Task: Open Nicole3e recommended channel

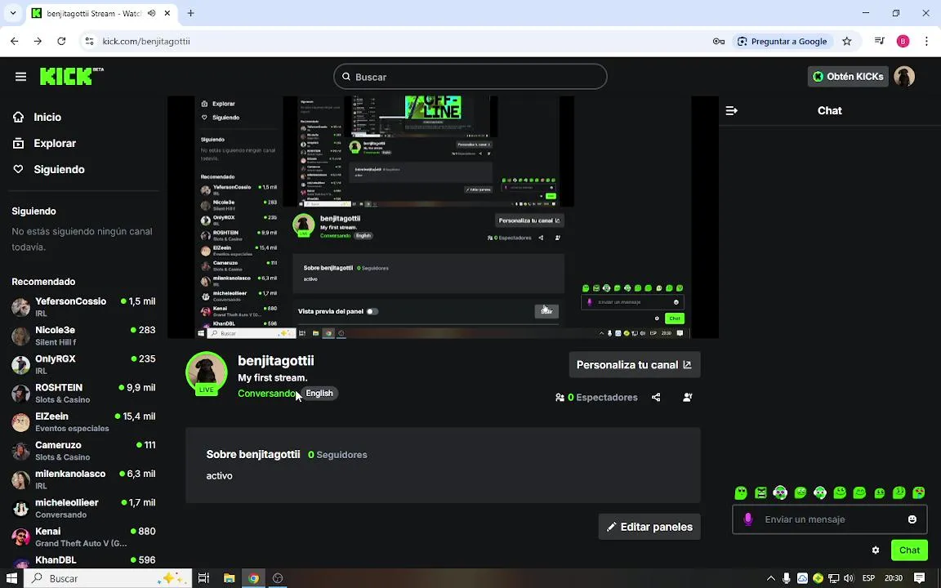Action: coord(83,336)
